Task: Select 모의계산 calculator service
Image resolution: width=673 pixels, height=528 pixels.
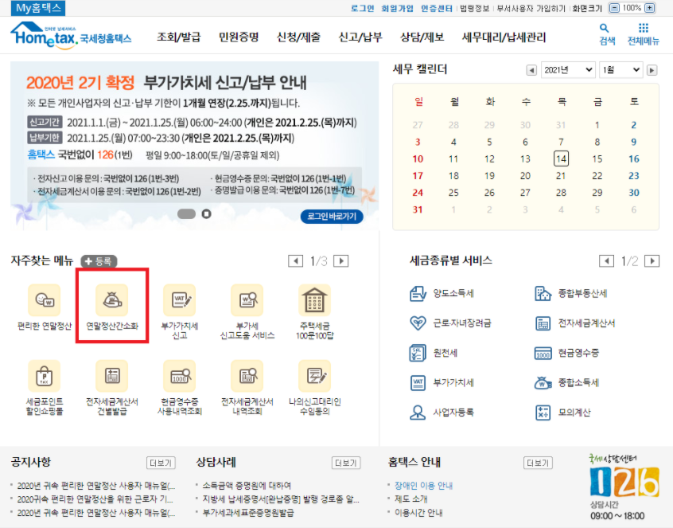Action: point(562,413)
